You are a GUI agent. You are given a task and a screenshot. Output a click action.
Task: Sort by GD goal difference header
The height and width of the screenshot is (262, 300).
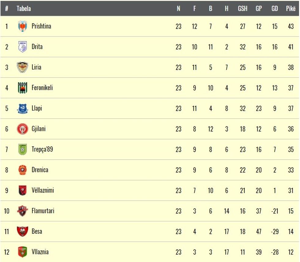pyautogui.click(x=275, y=8)
